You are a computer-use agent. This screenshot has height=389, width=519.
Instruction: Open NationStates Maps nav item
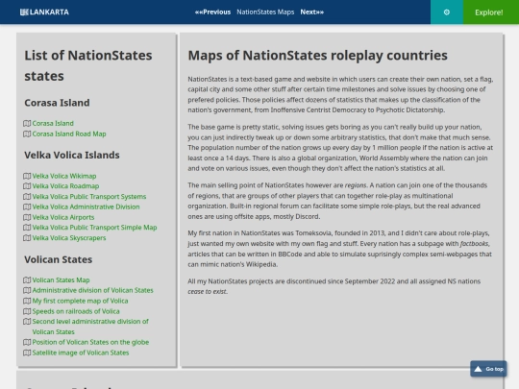265,12
